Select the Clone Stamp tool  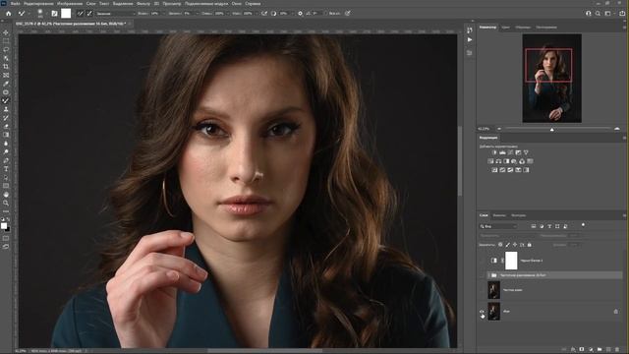click(x=6, y=109)
